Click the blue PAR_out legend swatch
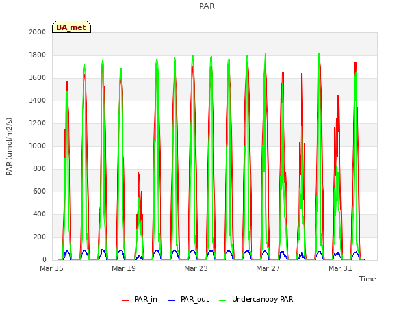 [172, 300]
